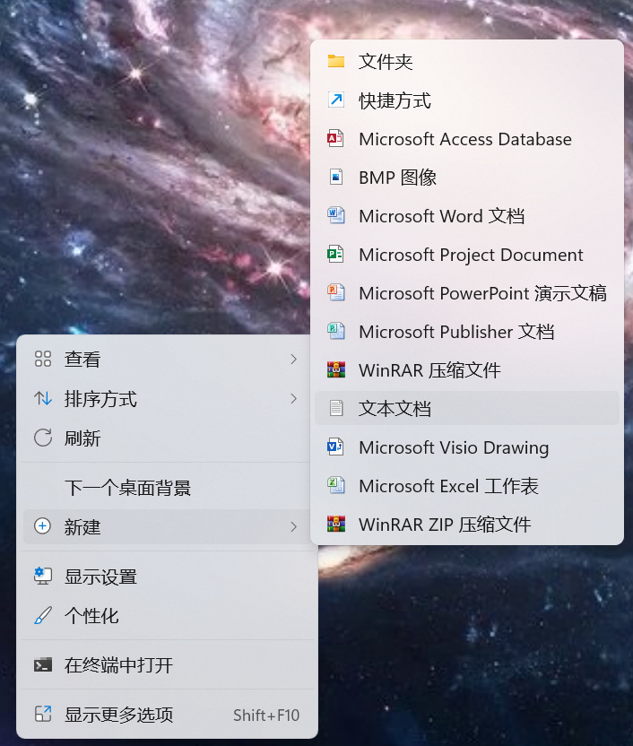
Task: Create a new 文本文档
Action: pyautogui.click(x=467, y=408)
